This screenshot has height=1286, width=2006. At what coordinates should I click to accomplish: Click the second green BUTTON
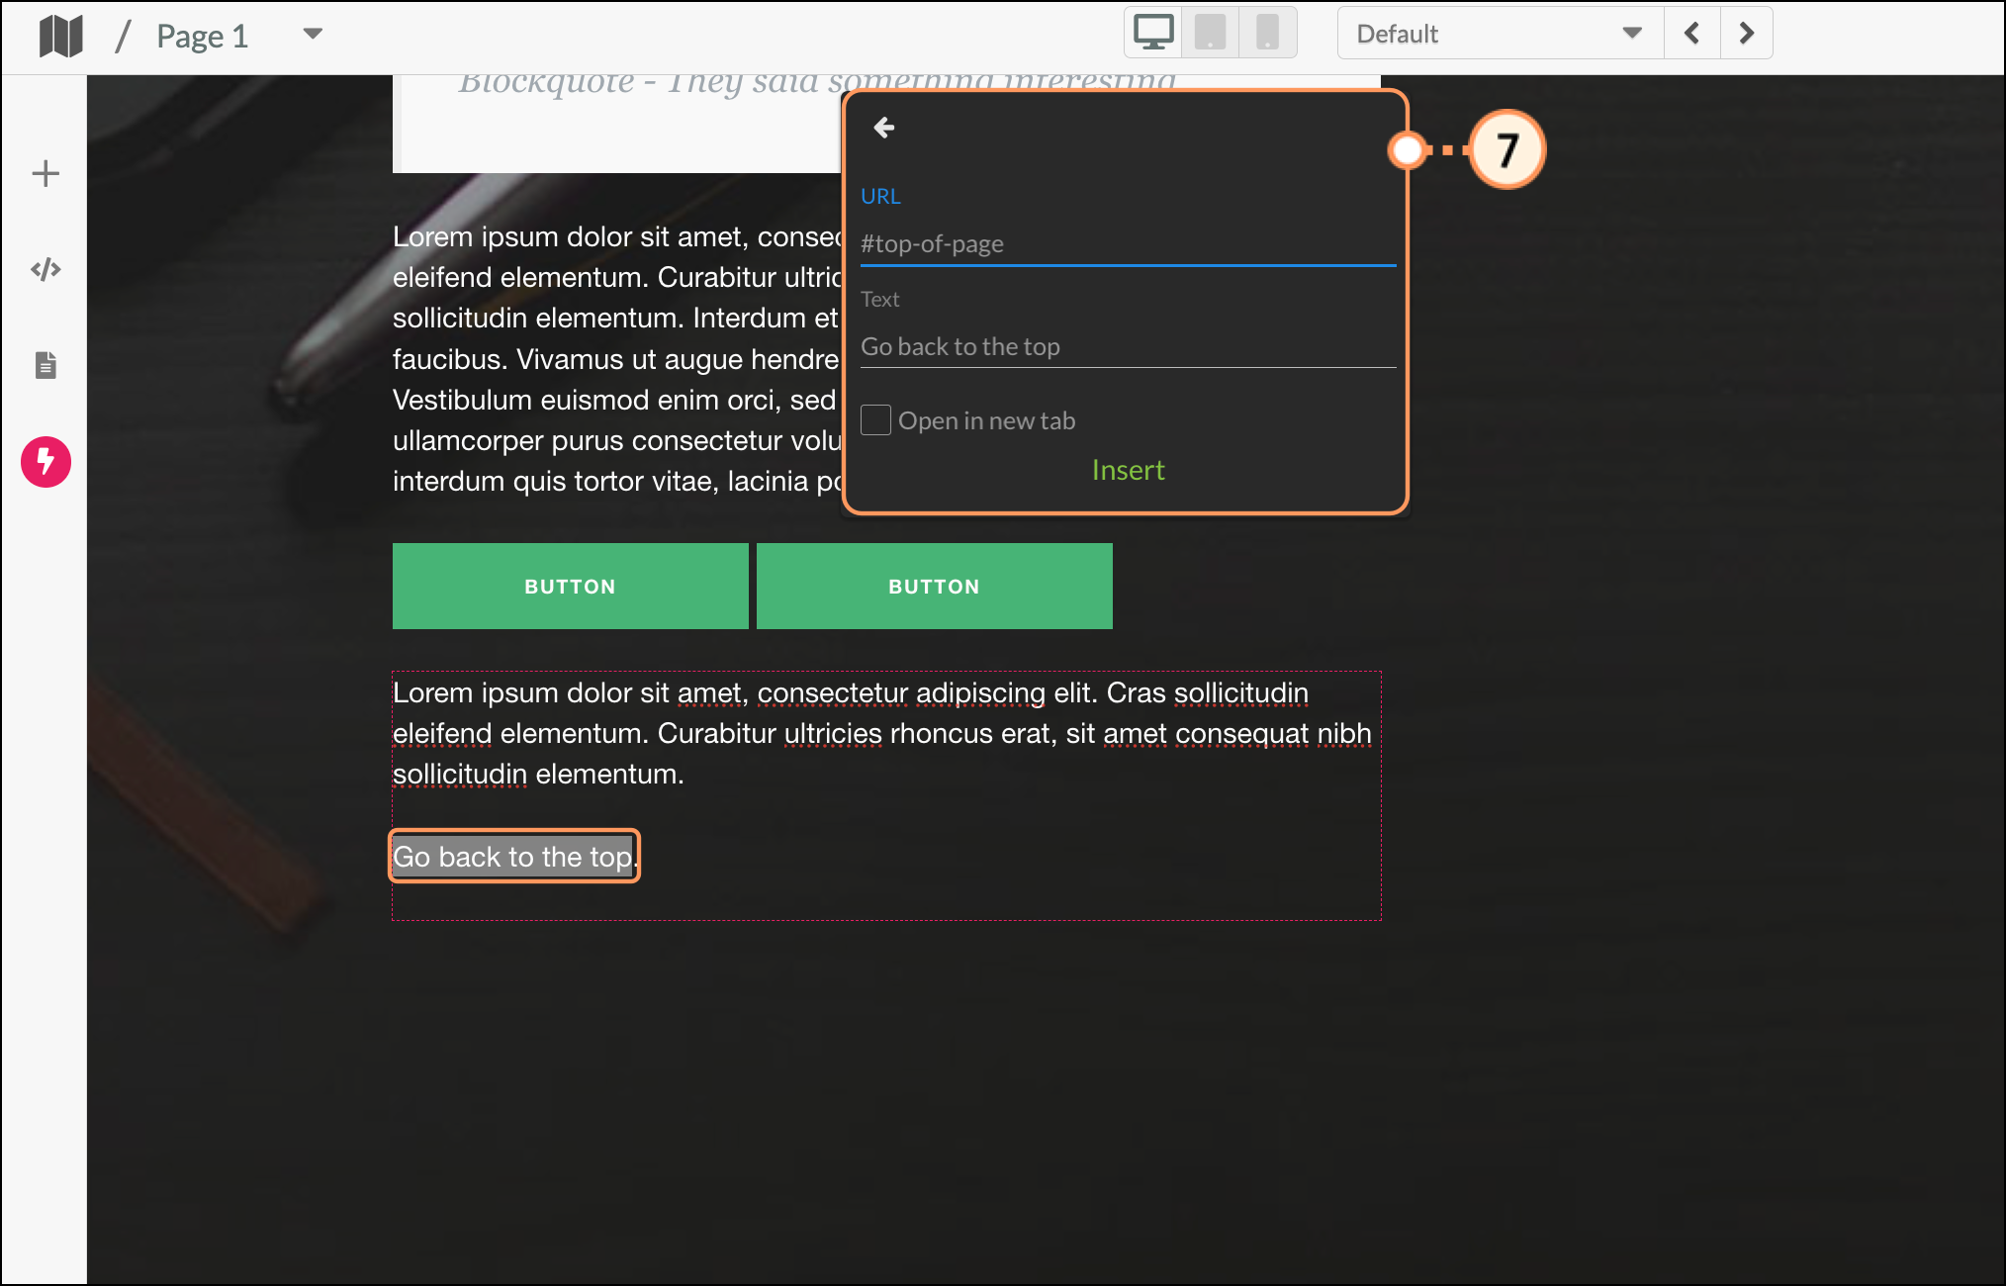click(934, 587)
